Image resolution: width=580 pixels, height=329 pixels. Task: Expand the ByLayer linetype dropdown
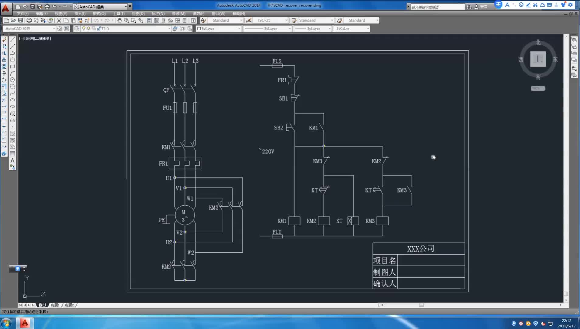[268, 29]
